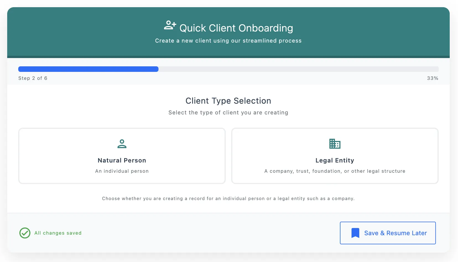Image resolution: width=458 pixels, height=262 pixels.
Task: Click the blue progress bar
Action: click(x=88, y=69)
